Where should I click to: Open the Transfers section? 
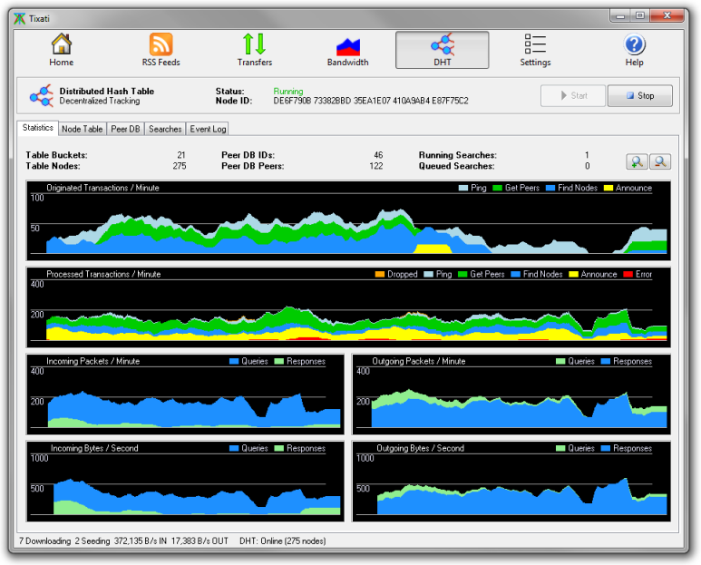pyautogui.click(x=255, y=50)
